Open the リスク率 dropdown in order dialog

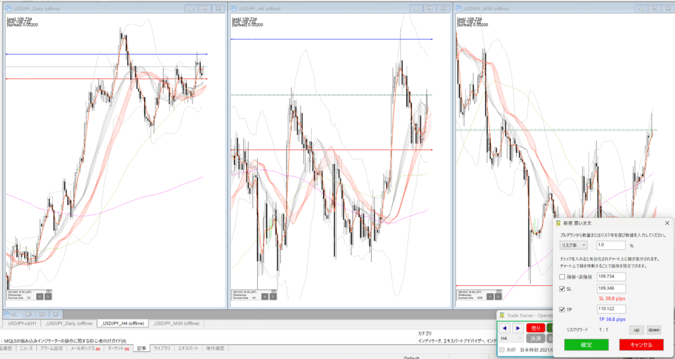tap(573, 245)
